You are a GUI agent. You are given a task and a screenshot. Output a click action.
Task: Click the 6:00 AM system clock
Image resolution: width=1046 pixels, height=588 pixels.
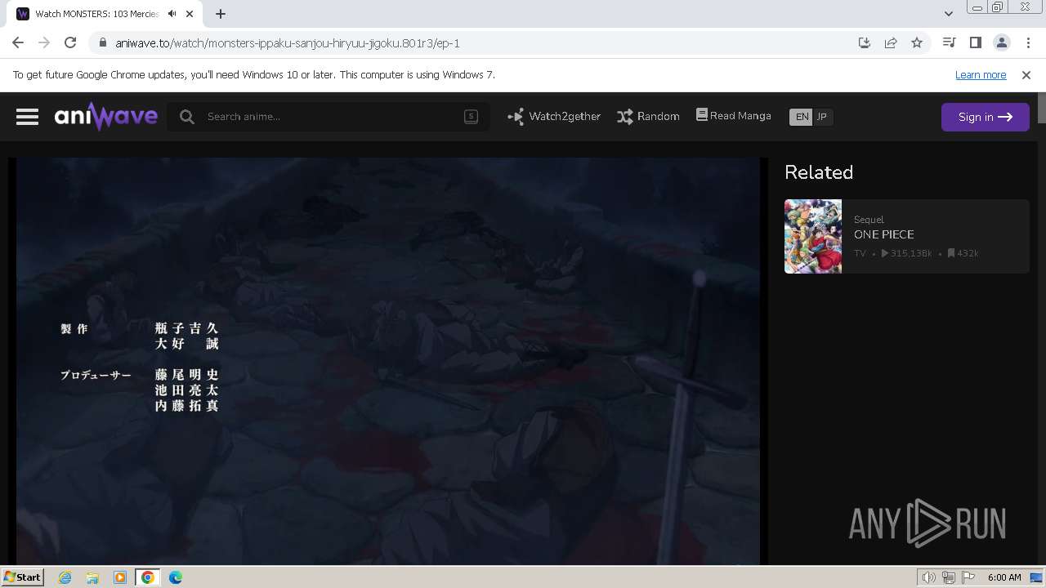(x=1004, y=577)
